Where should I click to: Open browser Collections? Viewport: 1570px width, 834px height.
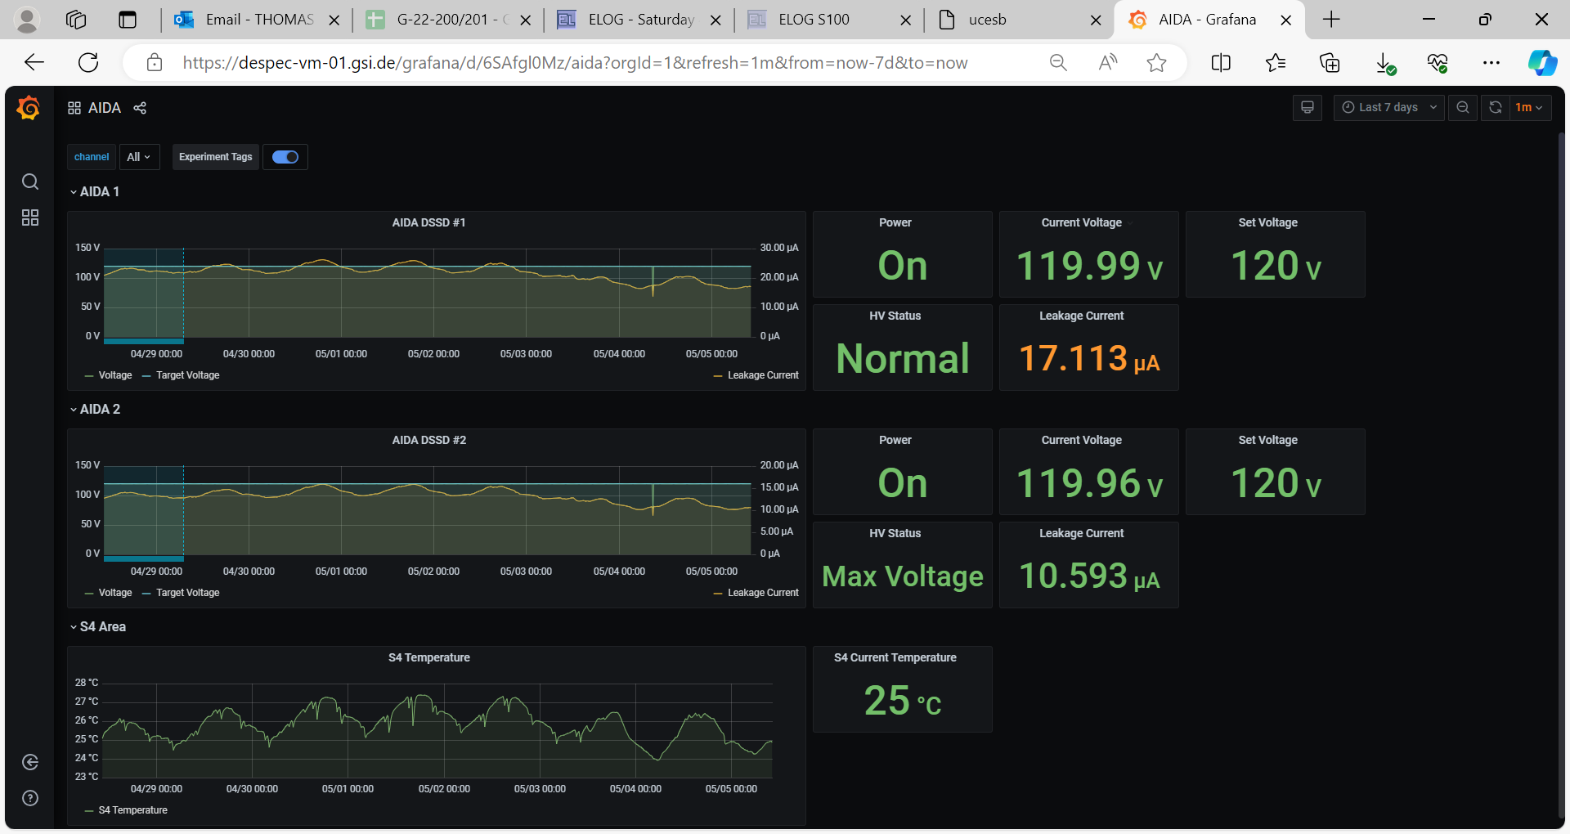click(x=1330, y=63)
